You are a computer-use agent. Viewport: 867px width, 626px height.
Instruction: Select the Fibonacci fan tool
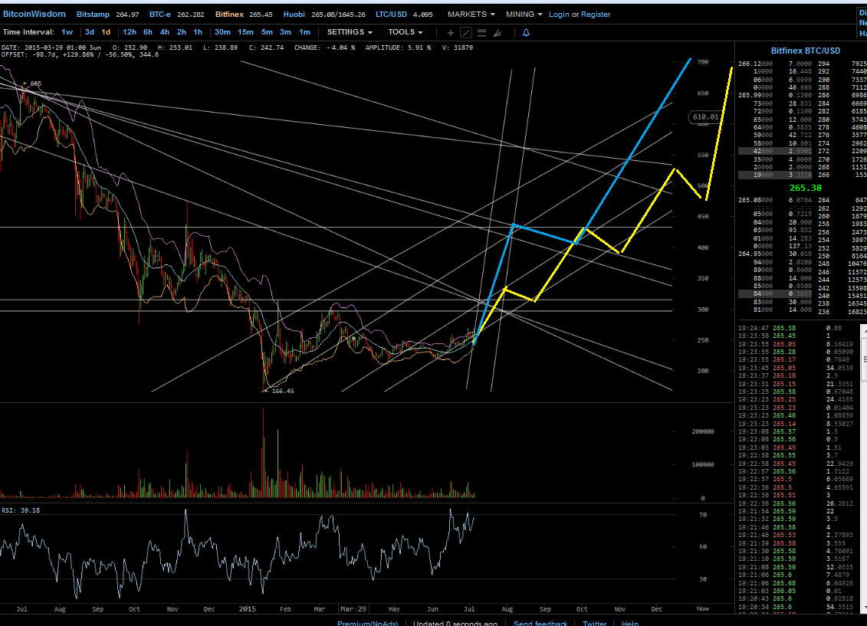tap(498, 33)
